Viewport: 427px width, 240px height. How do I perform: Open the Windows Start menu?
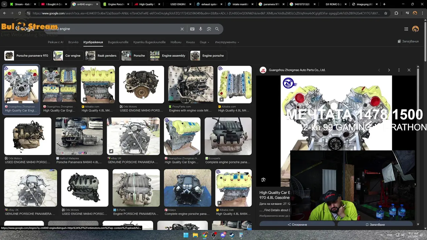[x=186, y=235]
